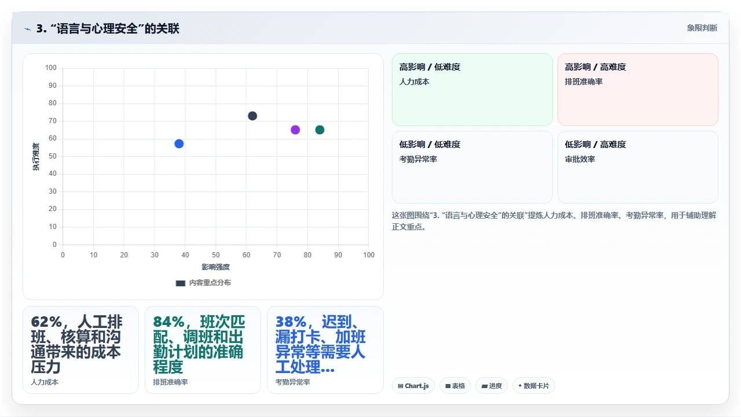
Task: Click the 数据卡片 tag chip
Action: 534,386
